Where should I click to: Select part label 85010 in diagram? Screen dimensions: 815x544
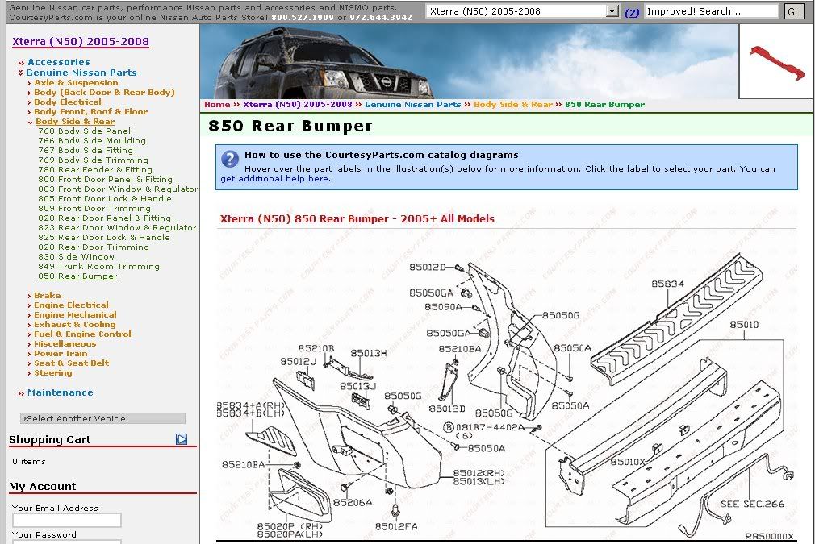click(x=744, y=325)
